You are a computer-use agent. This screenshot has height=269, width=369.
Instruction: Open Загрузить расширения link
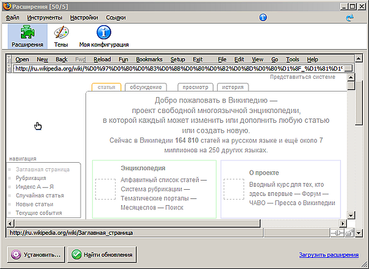[x=329, y=255]
